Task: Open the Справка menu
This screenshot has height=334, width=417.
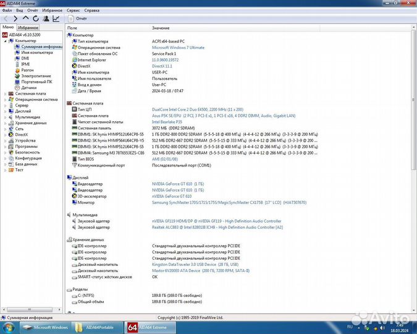Action: [x=92, y=11]
